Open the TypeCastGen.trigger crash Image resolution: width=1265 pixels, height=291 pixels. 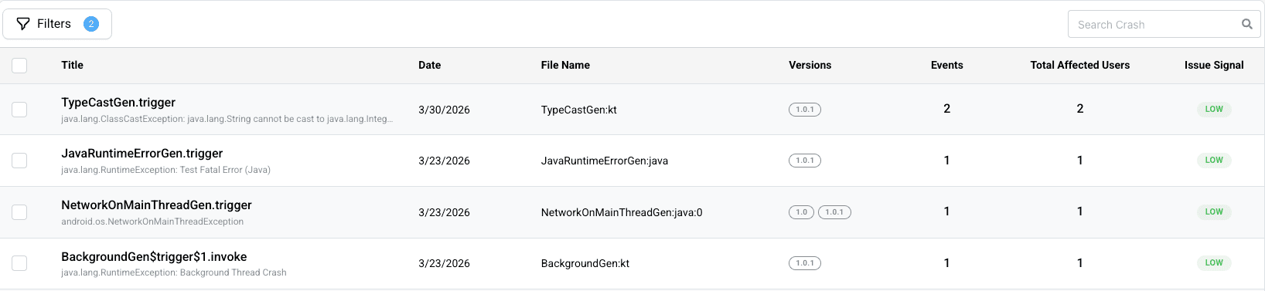[118, 102]
